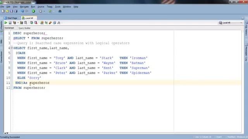This screenshot has width=248, height=139.
Task: Click the 'FROM superheros;' line 12
Action: click(29, 88)
